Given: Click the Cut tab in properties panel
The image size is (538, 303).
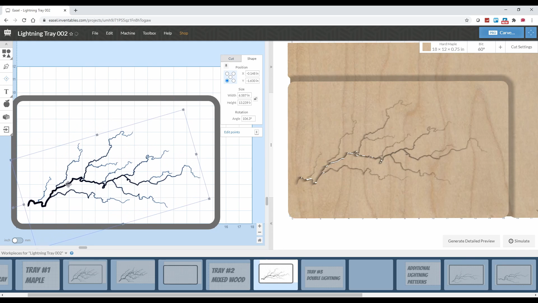Looking at the screenshot, I should tap(231, 58).
